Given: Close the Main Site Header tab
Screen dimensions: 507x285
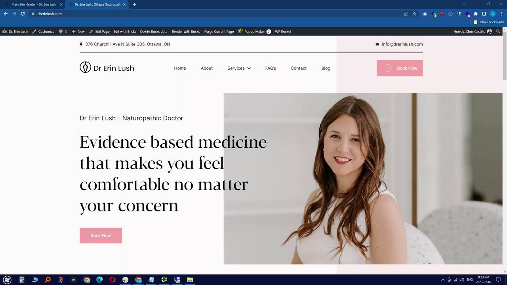Looking at the screenshot, I should pos(61,4).
